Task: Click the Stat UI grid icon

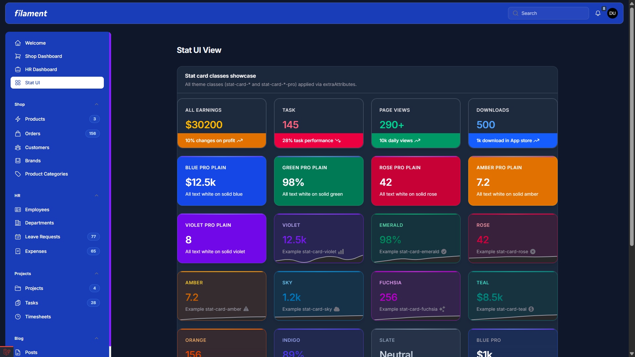Action: (18, 83)
